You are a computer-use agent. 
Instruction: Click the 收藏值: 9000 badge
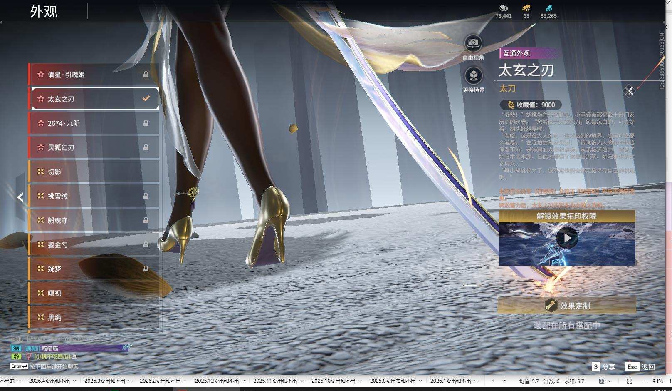click(531, 105)
